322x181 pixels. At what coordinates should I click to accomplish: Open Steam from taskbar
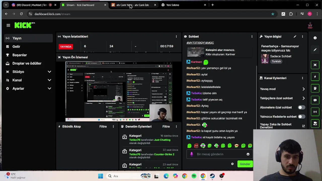[212, 176]
